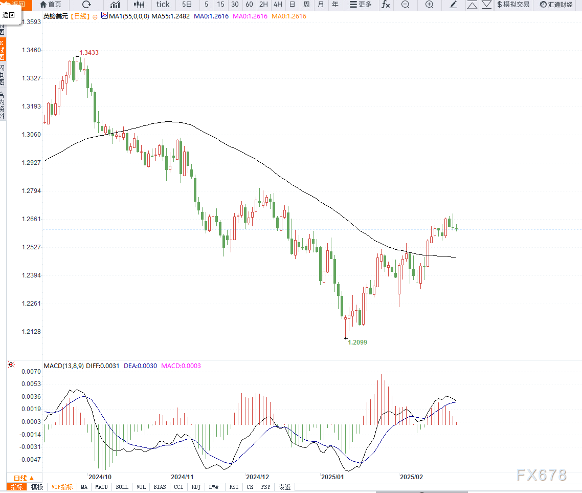Click the refresh chart icon
Viewport: 582px width, 493px height.
tap(86, 5)
